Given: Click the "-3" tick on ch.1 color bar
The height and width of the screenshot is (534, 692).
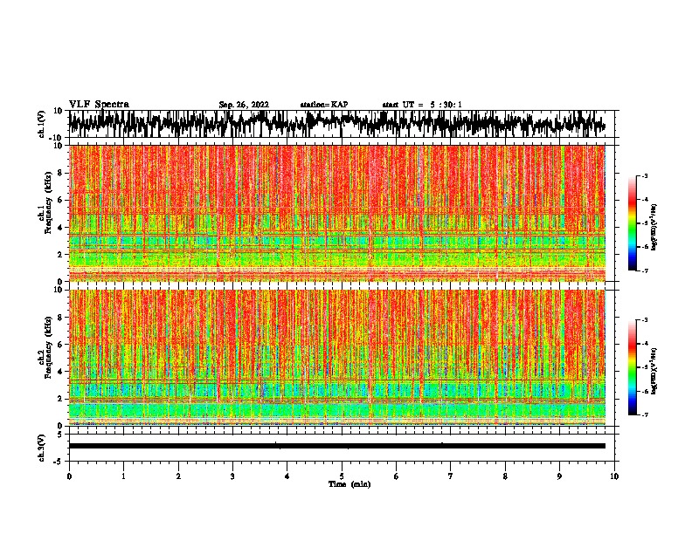Looking at the screenshot, I should 644,175.
